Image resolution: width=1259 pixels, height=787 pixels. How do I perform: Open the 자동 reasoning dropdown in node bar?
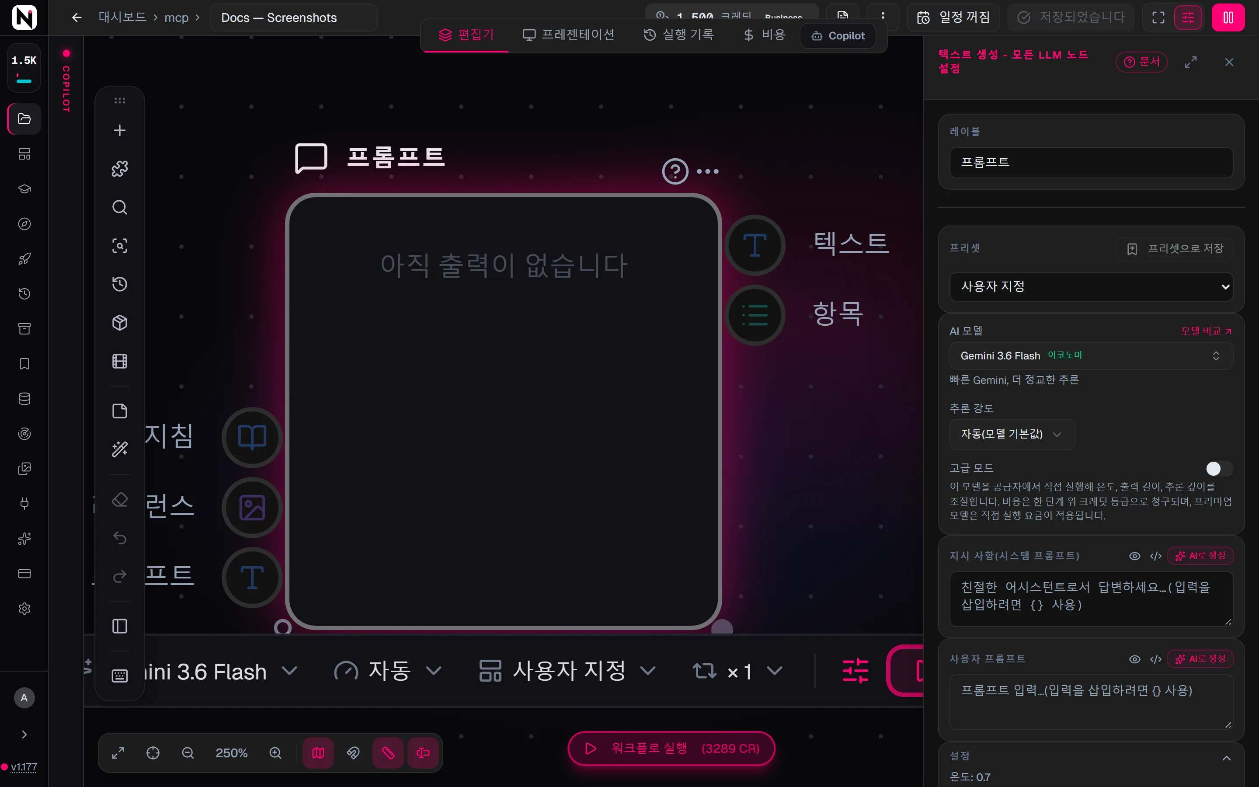388,671
